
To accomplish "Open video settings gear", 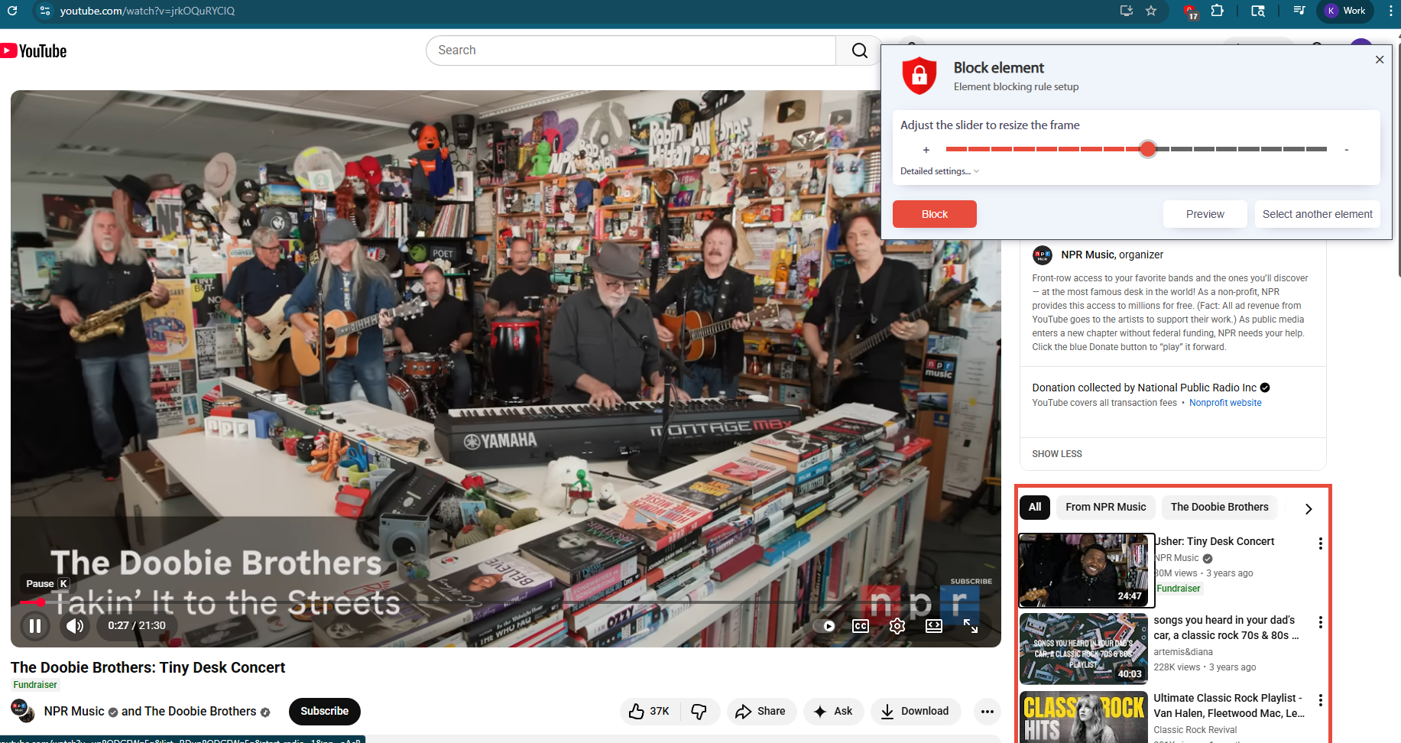I will [897, 626].
